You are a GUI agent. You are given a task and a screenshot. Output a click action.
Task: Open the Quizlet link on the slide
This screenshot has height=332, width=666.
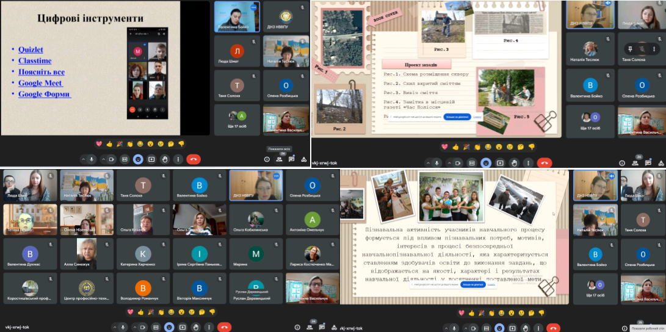click(31, 49)
